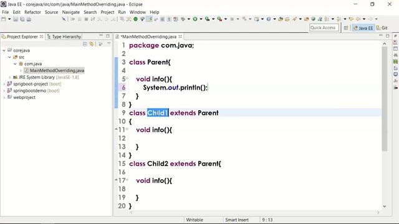Expand the JRE System Library node
399x224 pixels.
tap(10, 77)
